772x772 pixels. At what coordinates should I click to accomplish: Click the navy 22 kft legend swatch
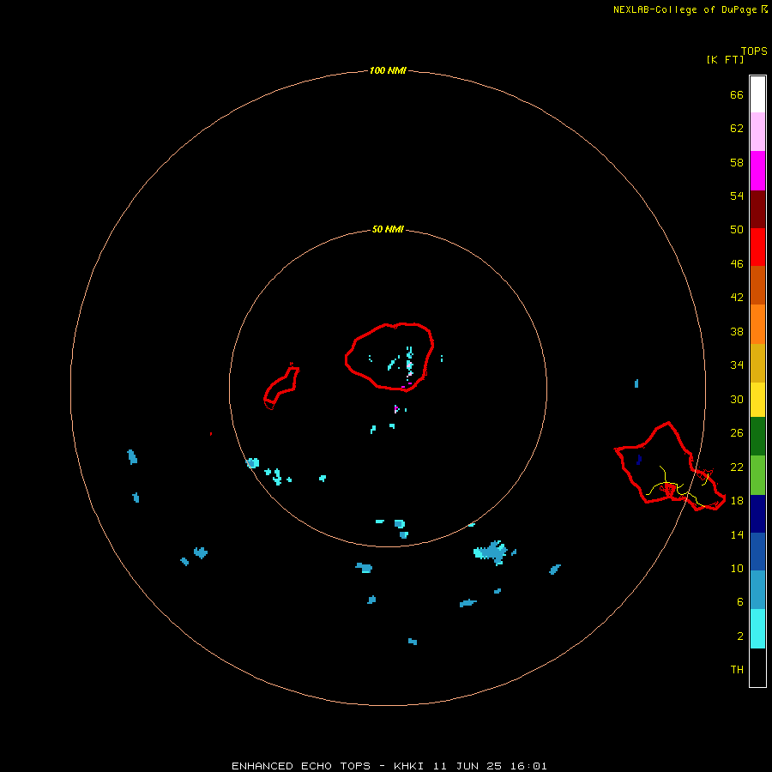[757, 514]
